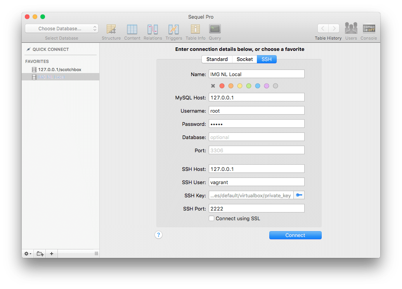
Task: Add a new favorite with plus button
Action: click(x=52, y=254)
